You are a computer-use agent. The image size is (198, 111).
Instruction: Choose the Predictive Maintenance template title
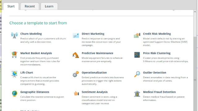coord(97,53)
